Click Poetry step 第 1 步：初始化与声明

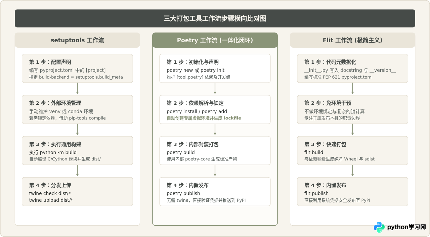click(215, 68)
